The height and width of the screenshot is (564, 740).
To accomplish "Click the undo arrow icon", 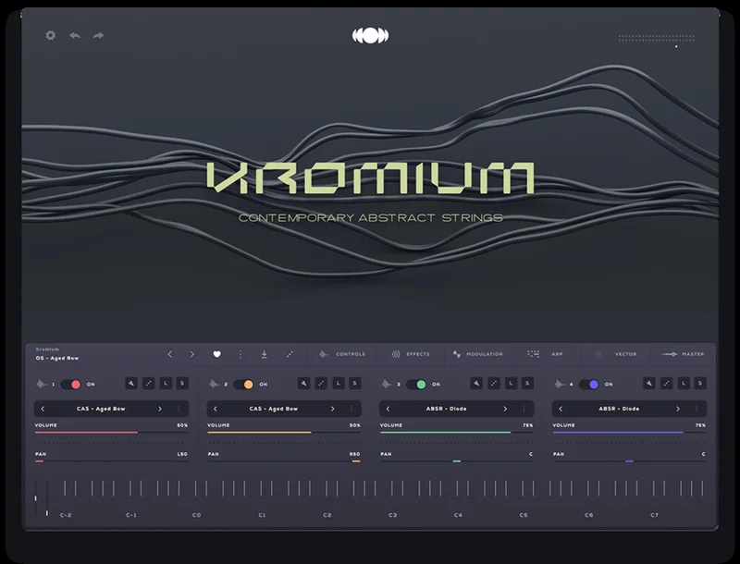I will pyautogui.click(x=75, y=35).
